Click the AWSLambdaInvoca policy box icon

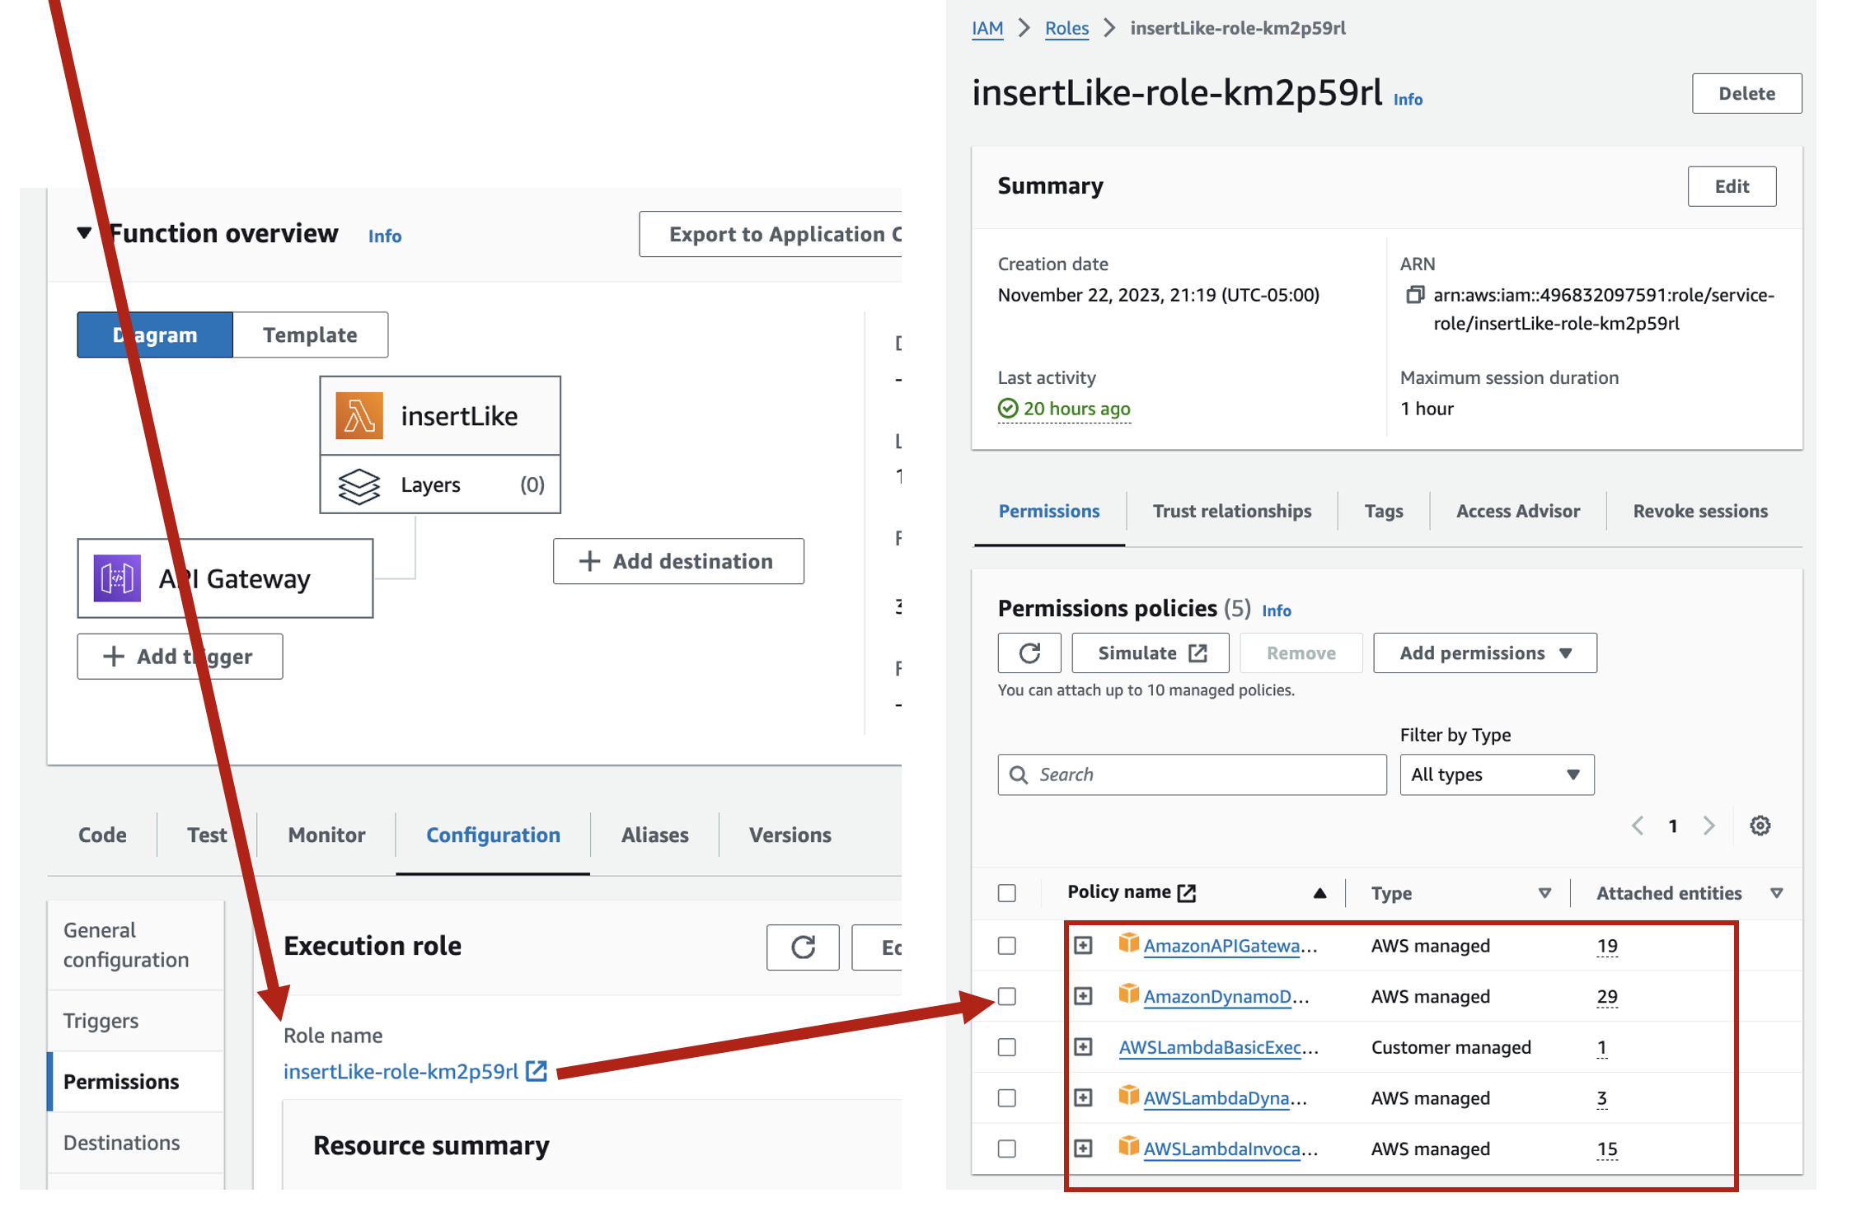click(x=1129, y=1147)
